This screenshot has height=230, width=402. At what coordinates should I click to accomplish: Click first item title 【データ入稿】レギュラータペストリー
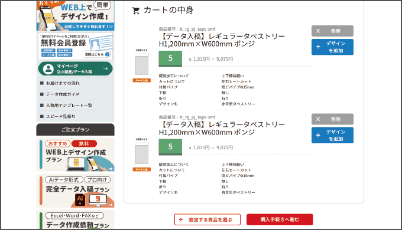[x=222, y=40]
